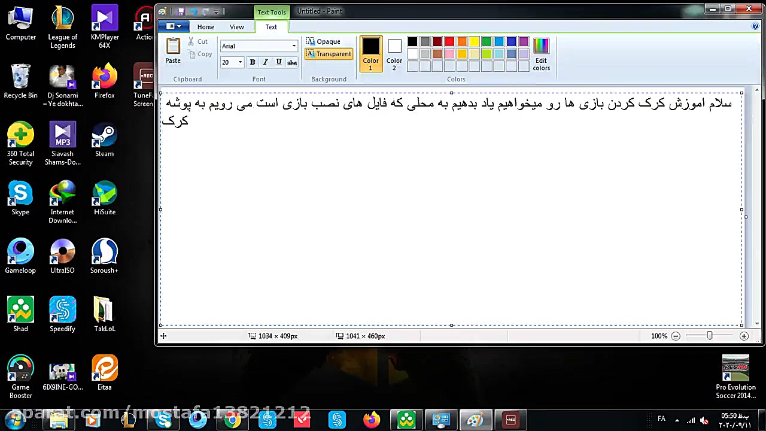Switch to the View tab
This screenshot has height=431, width=766.
pos(236,26)
